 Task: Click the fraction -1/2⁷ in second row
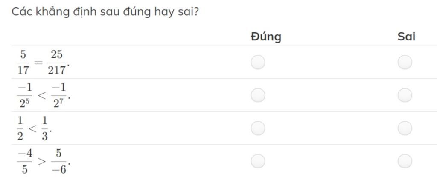click(58, 96)
